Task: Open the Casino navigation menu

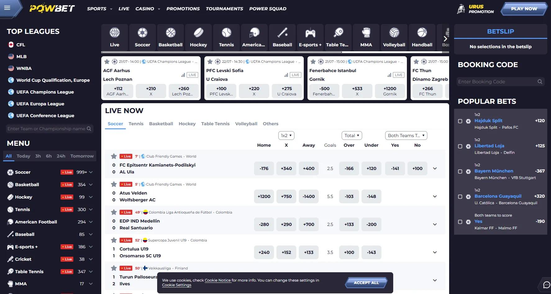Action: pyautogui.click(x=148, y=9)
